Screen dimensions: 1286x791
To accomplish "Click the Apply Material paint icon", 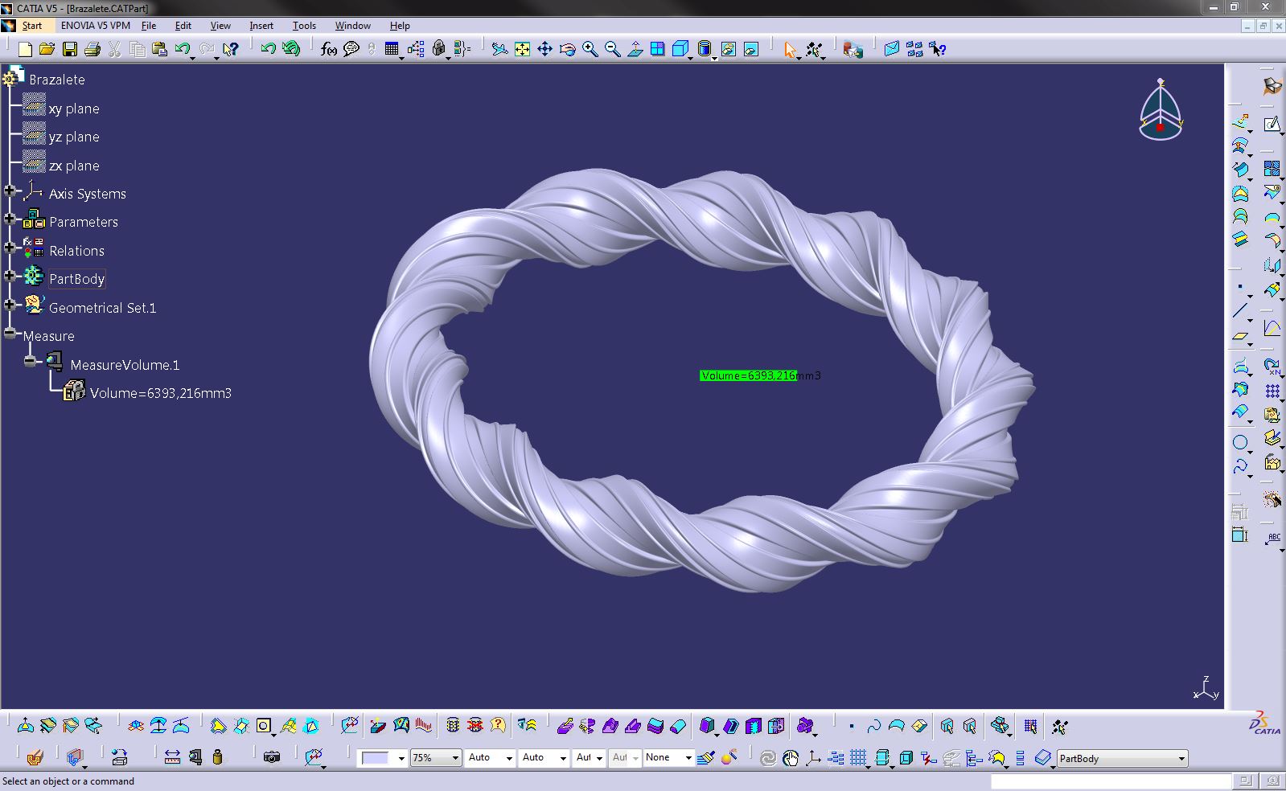I will [729, 757].
